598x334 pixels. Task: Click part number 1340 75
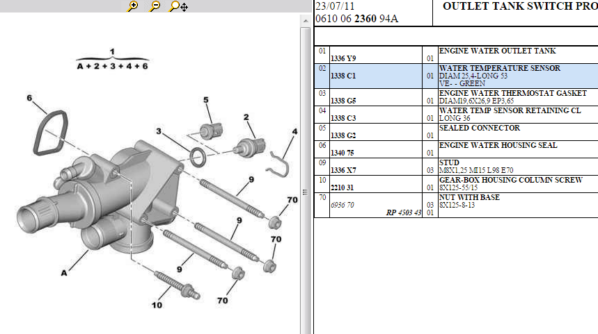pyautogui.click(x=342, y=153)
